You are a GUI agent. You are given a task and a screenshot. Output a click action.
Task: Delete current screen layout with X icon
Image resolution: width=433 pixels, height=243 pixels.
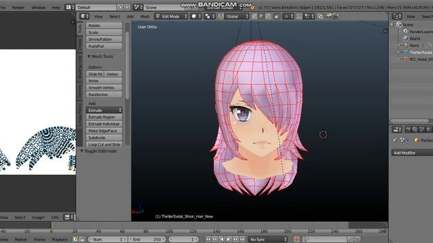pos(127,7)
